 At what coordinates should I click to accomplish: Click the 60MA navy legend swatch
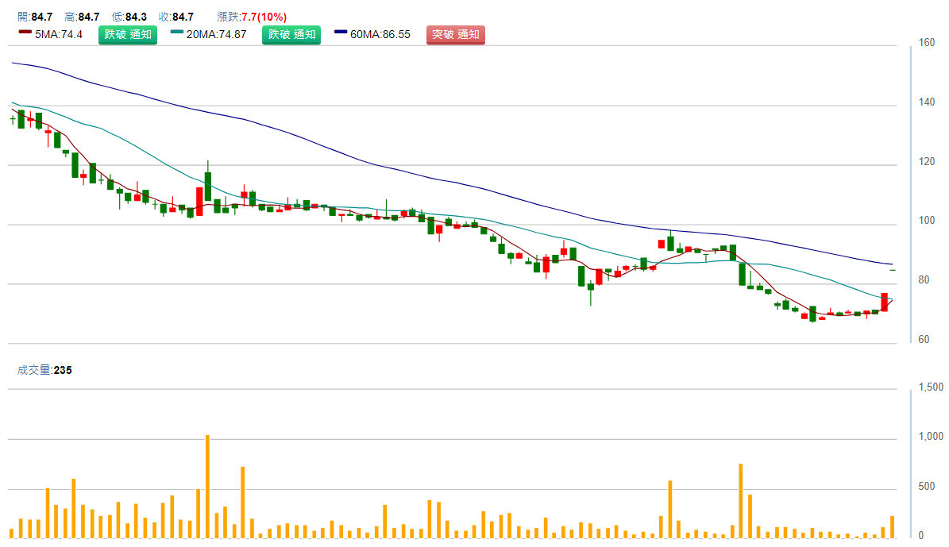point(341,32)
